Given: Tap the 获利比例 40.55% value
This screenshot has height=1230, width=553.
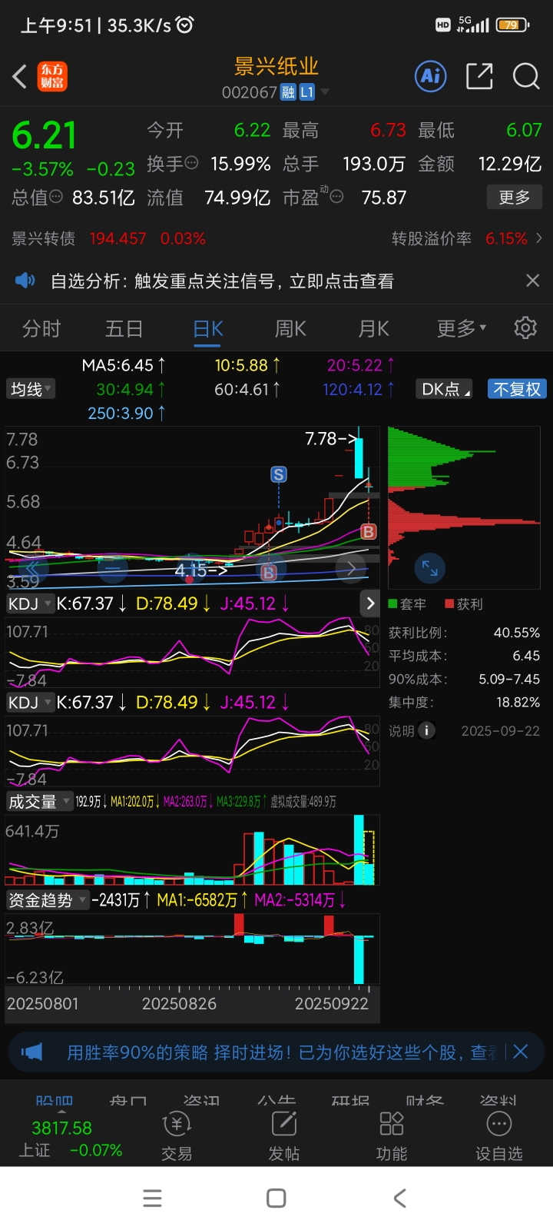Looking at the screenshot, I should pos(516,633).
